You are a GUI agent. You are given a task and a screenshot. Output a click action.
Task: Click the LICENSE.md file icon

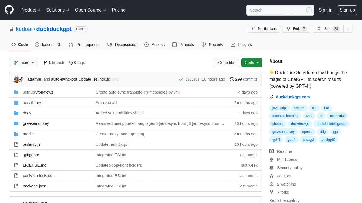(16, 165)
